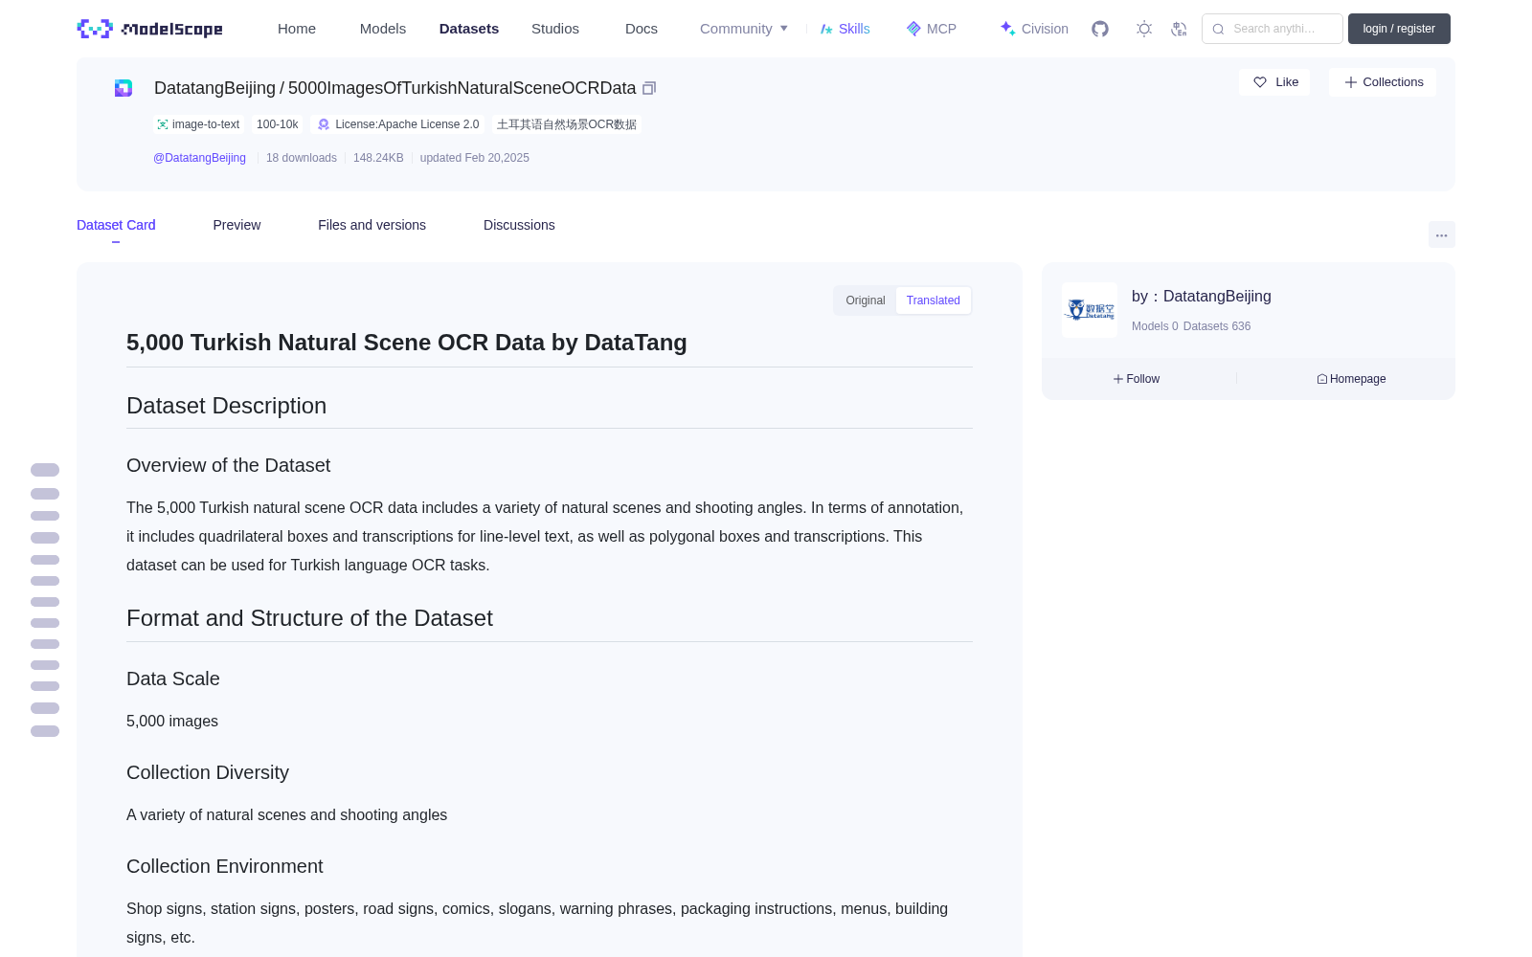
Task: Open the Skills page
Action: coord(845,29)
